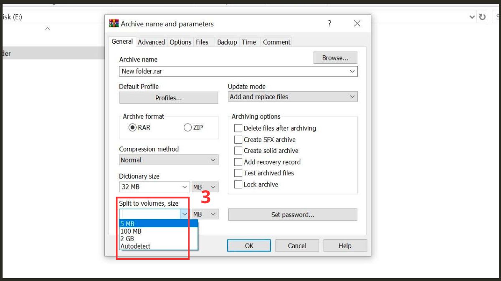This screenshot has height=281, width=501.
Task: Enable Test archived files checkbox
Action: pos(238,173)
